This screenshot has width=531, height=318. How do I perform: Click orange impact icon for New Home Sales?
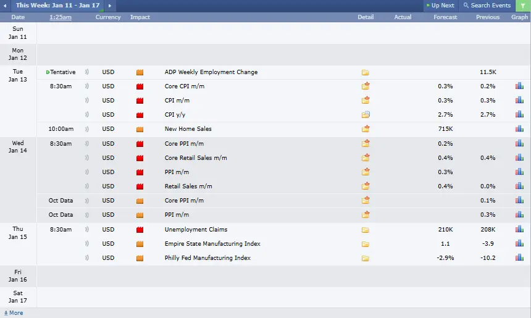(x=140, y=129)
